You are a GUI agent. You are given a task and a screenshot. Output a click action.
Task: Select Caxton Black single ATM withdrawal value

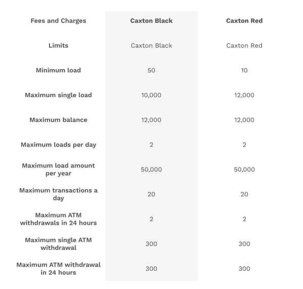151,244
